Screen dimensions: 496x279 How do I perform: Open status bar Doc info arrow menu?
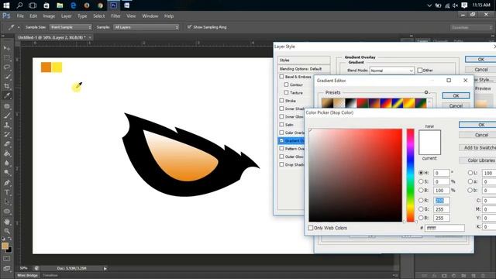pos(105,269)
